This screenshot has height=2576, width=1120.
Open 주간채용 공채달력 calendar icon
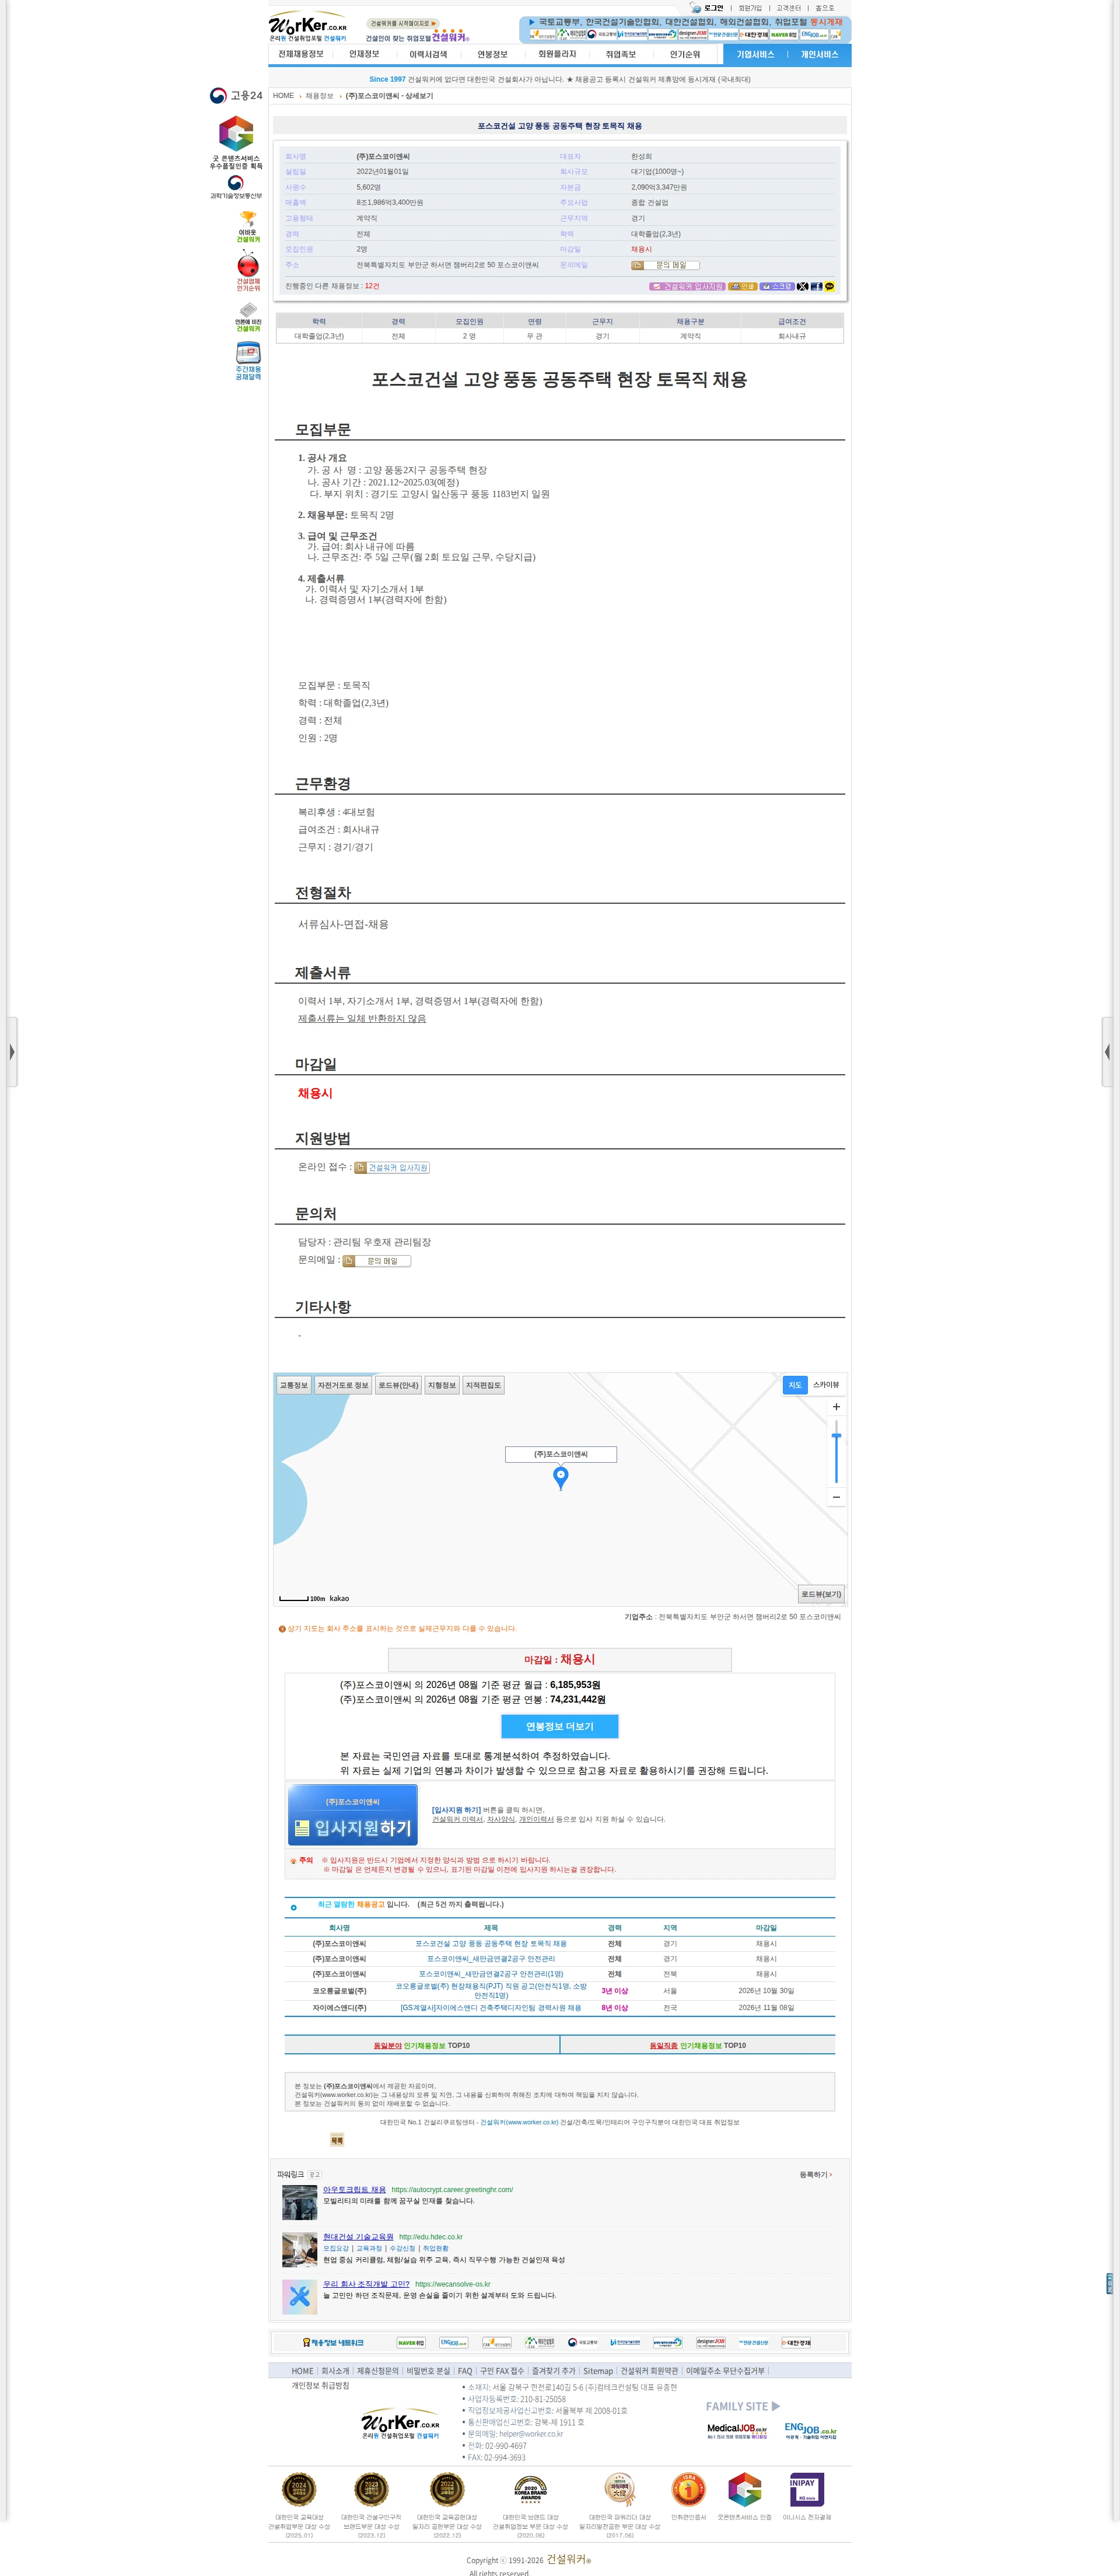pyautogui.click(x=248, y=361)
